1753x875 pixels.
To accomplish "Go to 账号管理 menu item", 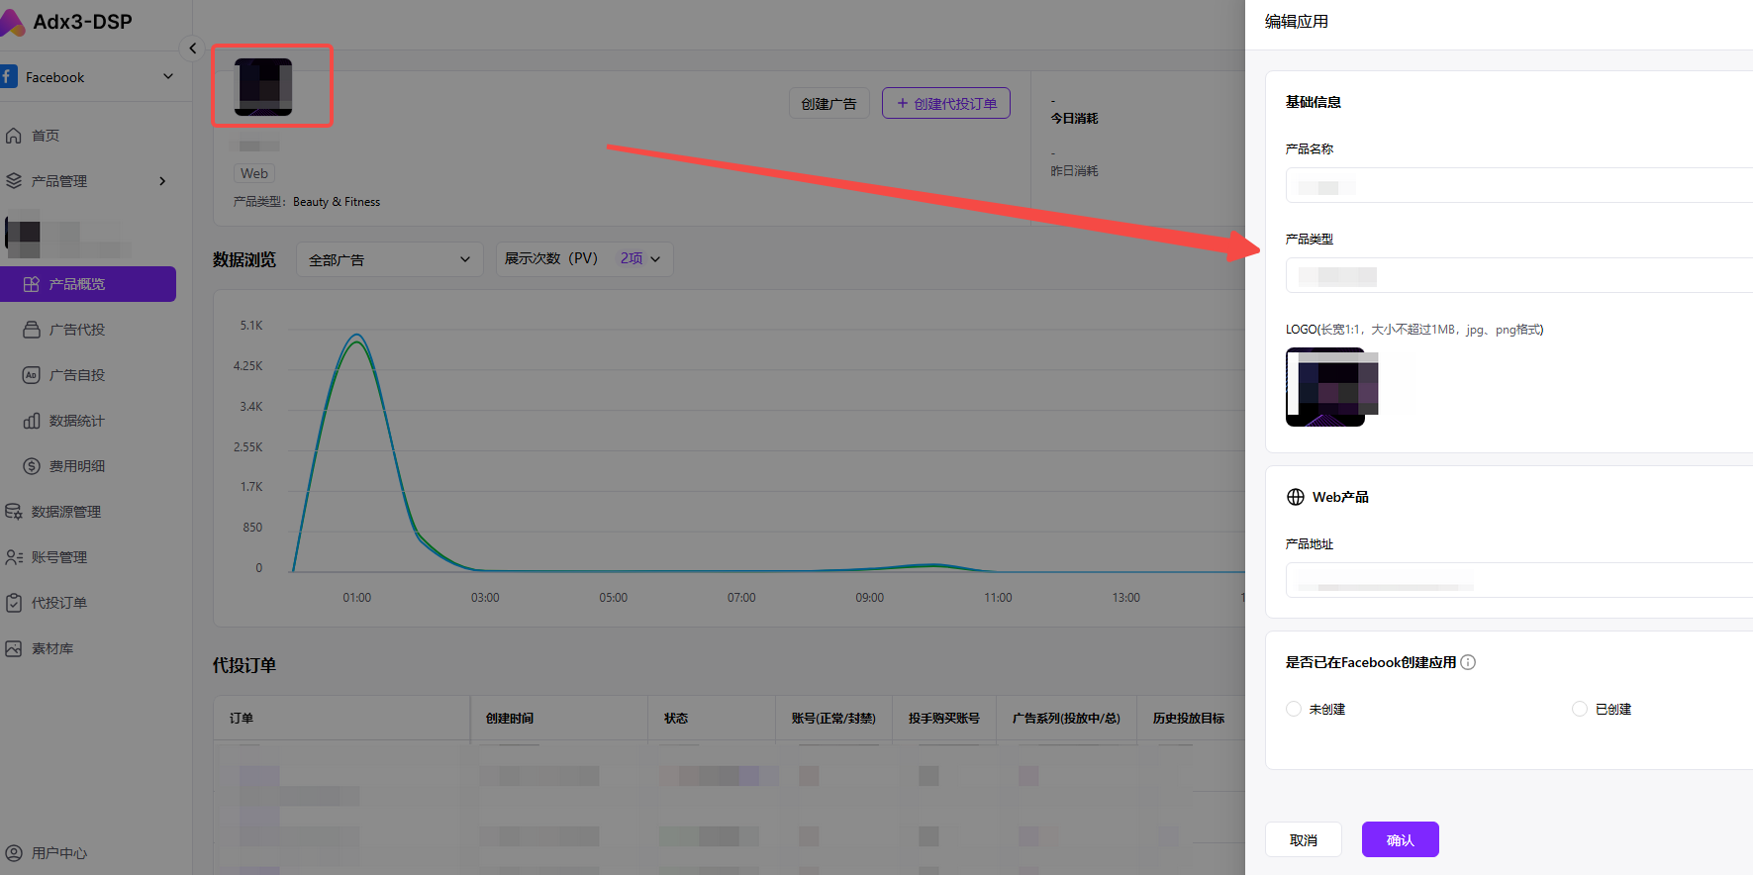I will coord(59,557).
